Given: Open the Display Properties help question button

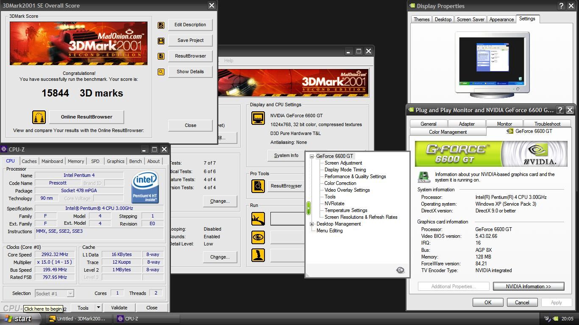Looking at the screenshot, I should click(x=561, y=6).
